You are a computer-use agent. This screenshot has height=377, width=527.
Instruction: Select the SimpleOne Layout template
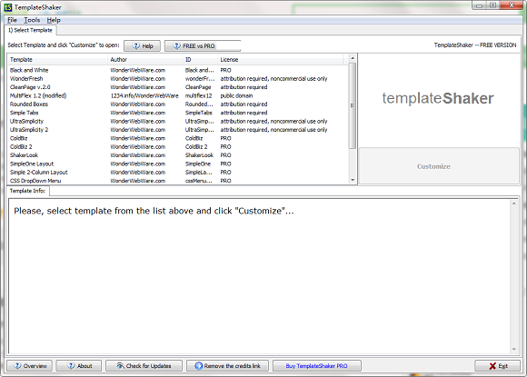click(178, 164)
